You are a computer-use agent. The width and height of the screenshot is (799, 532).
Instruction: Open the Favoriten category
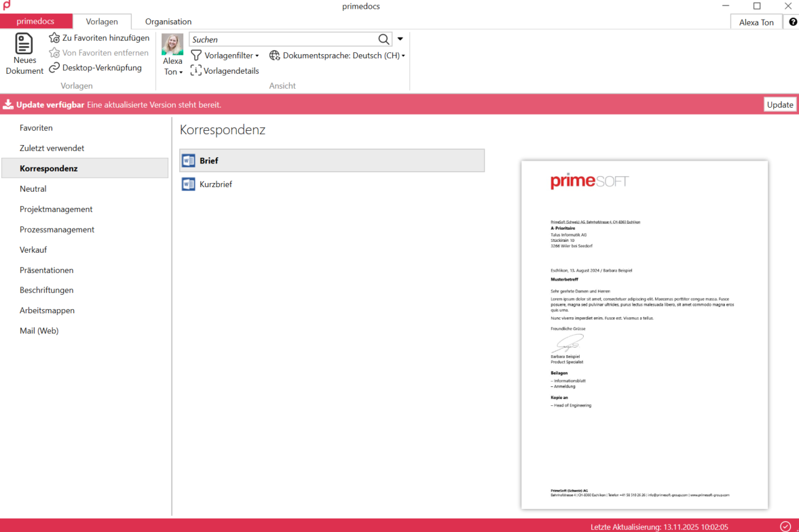[x=85, y=127]
